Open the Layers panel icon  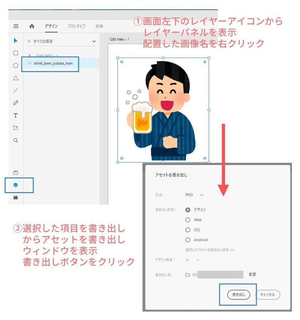tap(15, 185)
